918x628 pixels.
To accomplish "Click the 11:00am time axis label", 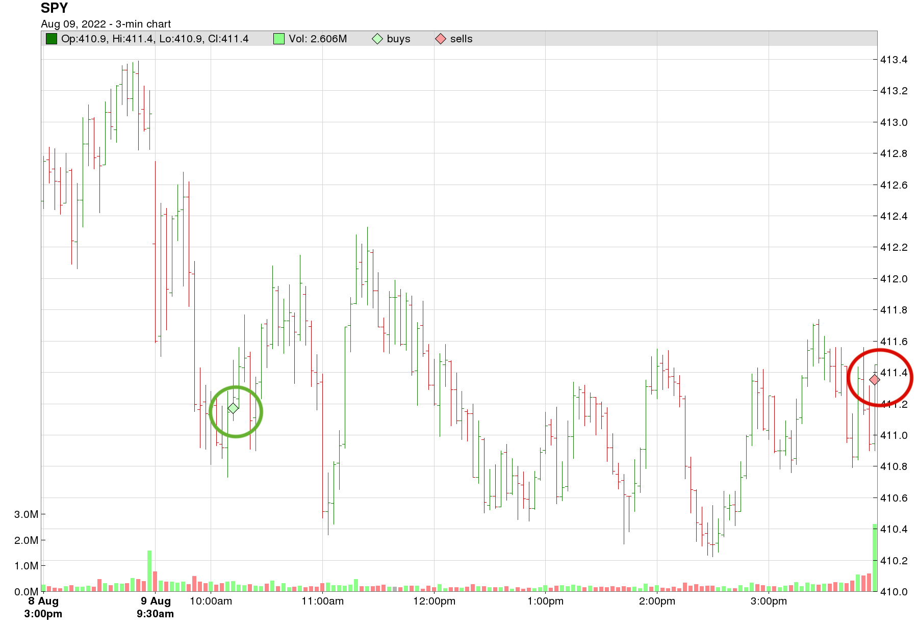I will (322, 601).
